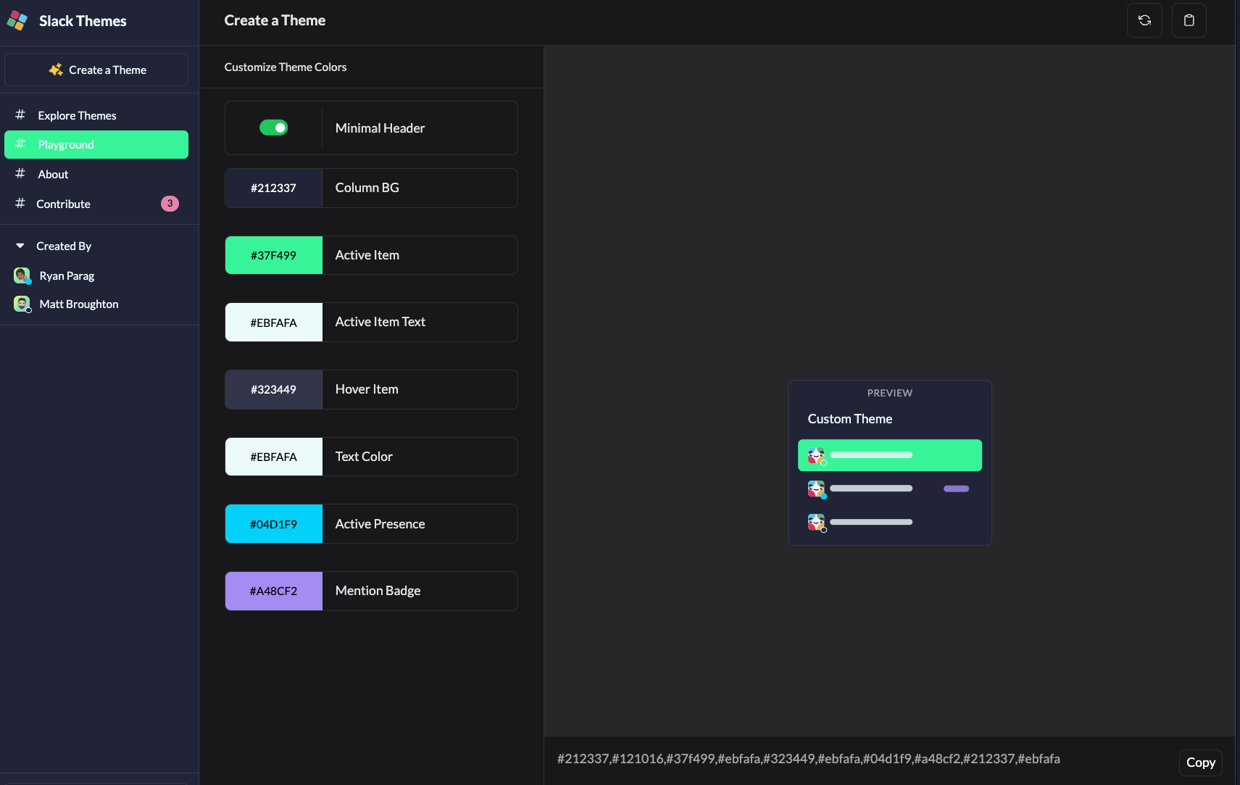
Task: Click the theme color string text field
Action: (809, 759)
